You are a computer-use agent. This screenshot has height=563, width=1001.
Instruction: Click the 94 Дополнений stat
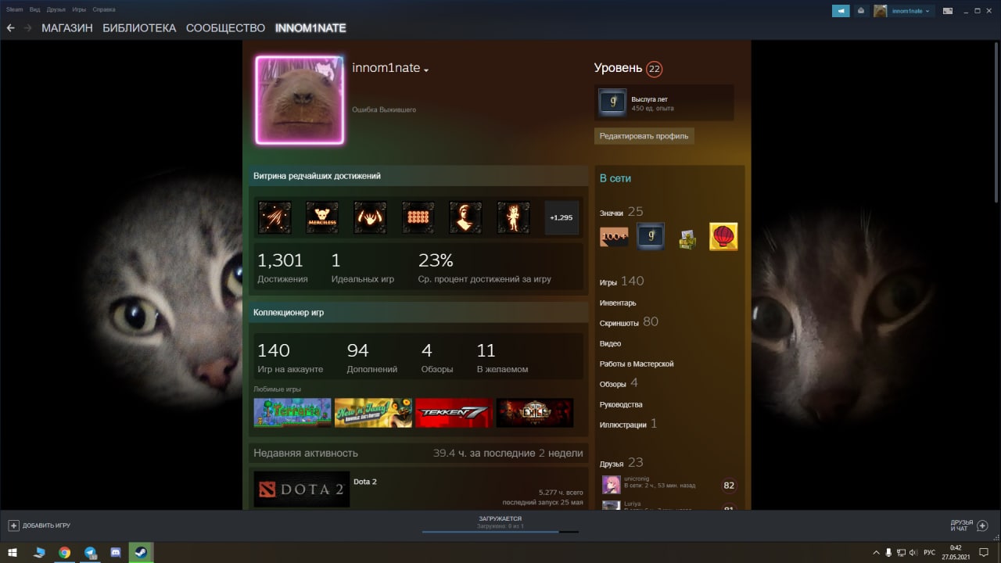tap(372, 358)
